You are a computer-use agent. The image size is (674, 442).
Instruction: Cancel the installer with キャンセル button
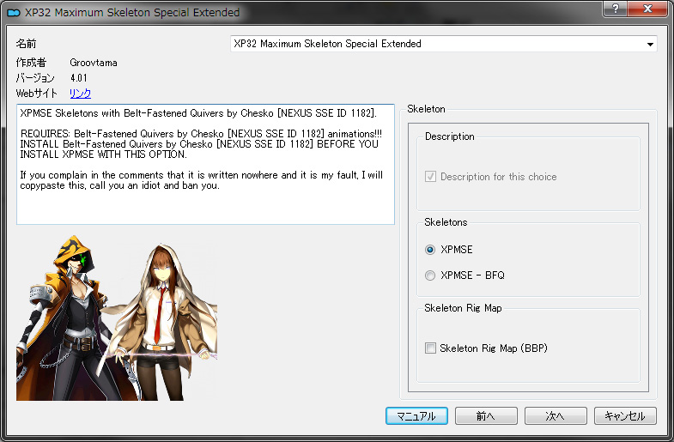(x=625, y=415)
